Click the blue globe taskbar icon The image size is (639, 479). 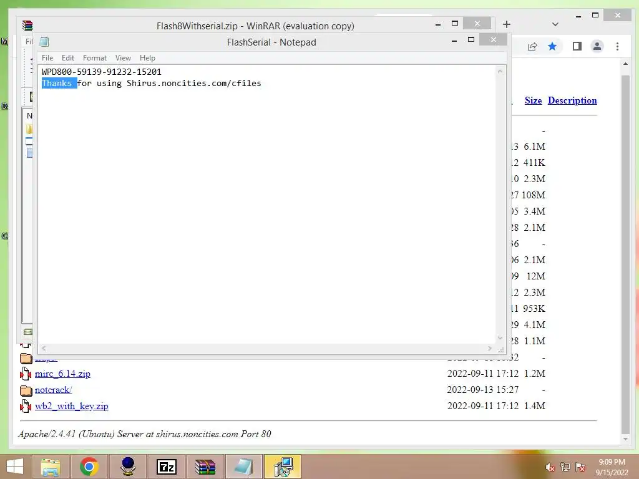click(127, 467)
